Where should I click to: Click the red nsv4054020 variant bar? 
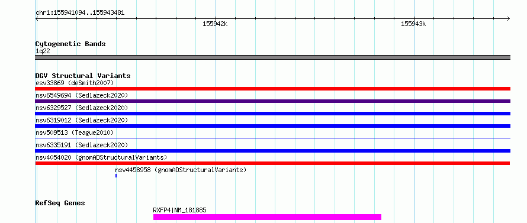tap(272, 163)
